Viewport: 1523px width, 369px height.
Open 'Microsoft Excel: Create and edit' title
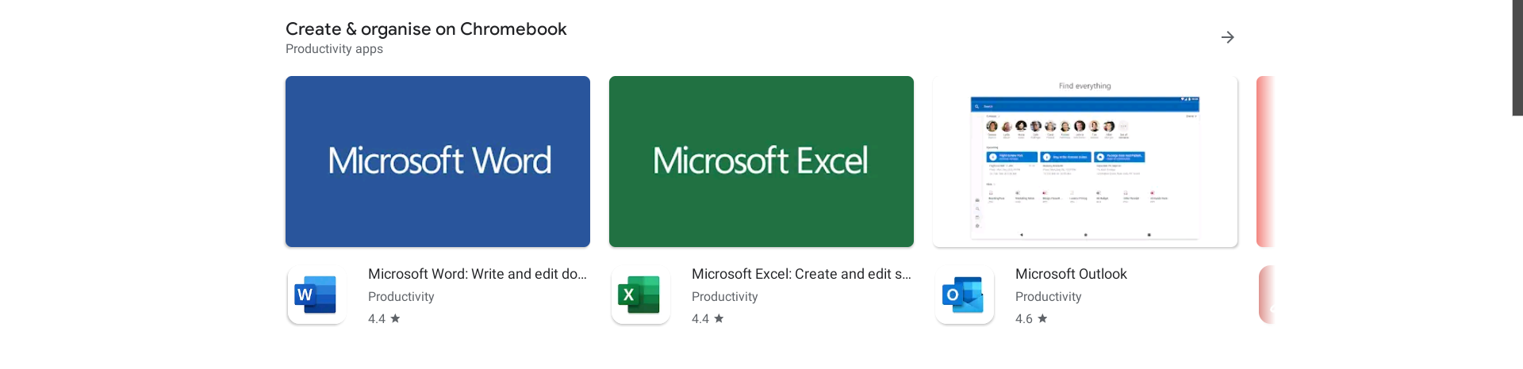pyautogui.click(x=801, y=274)
